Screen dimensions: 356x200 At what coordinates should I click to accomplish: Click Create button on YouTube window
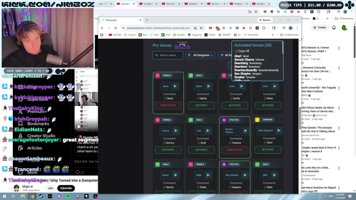click(319, 27)
